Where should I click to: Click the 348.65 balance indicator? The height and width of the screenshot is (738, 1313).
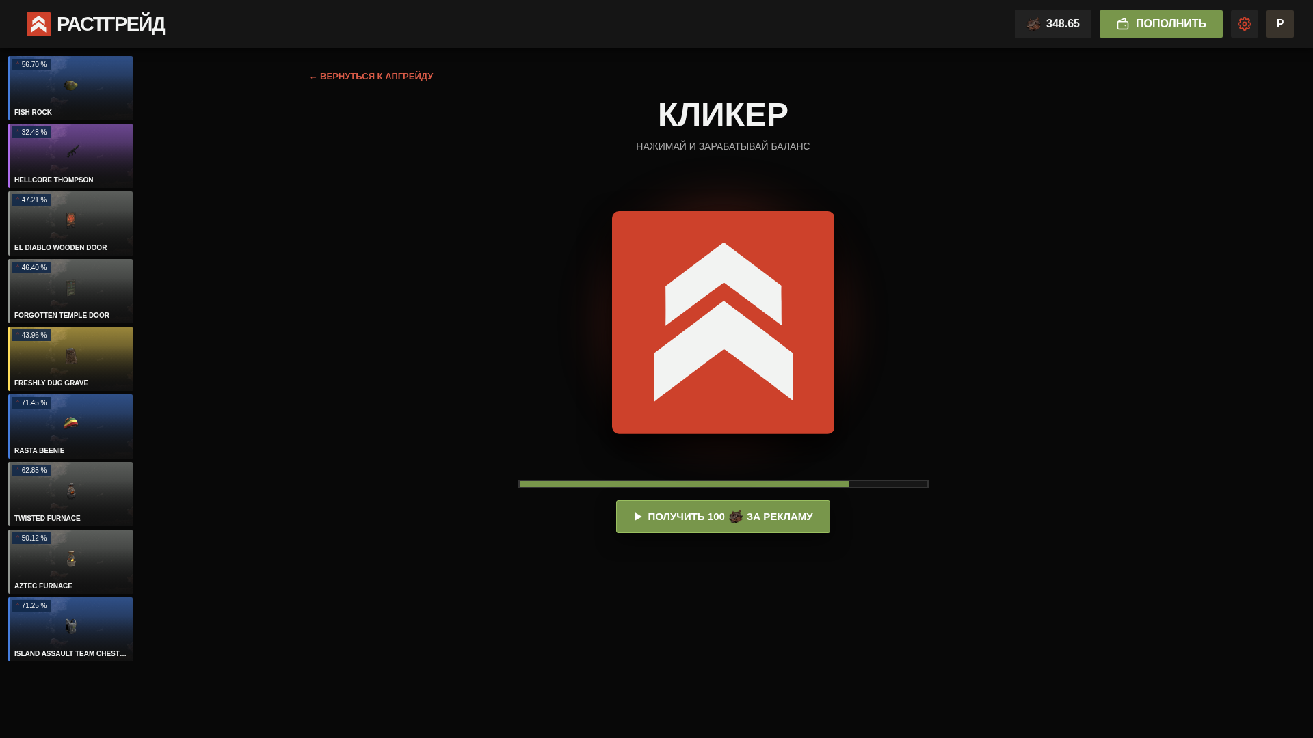1053,24
